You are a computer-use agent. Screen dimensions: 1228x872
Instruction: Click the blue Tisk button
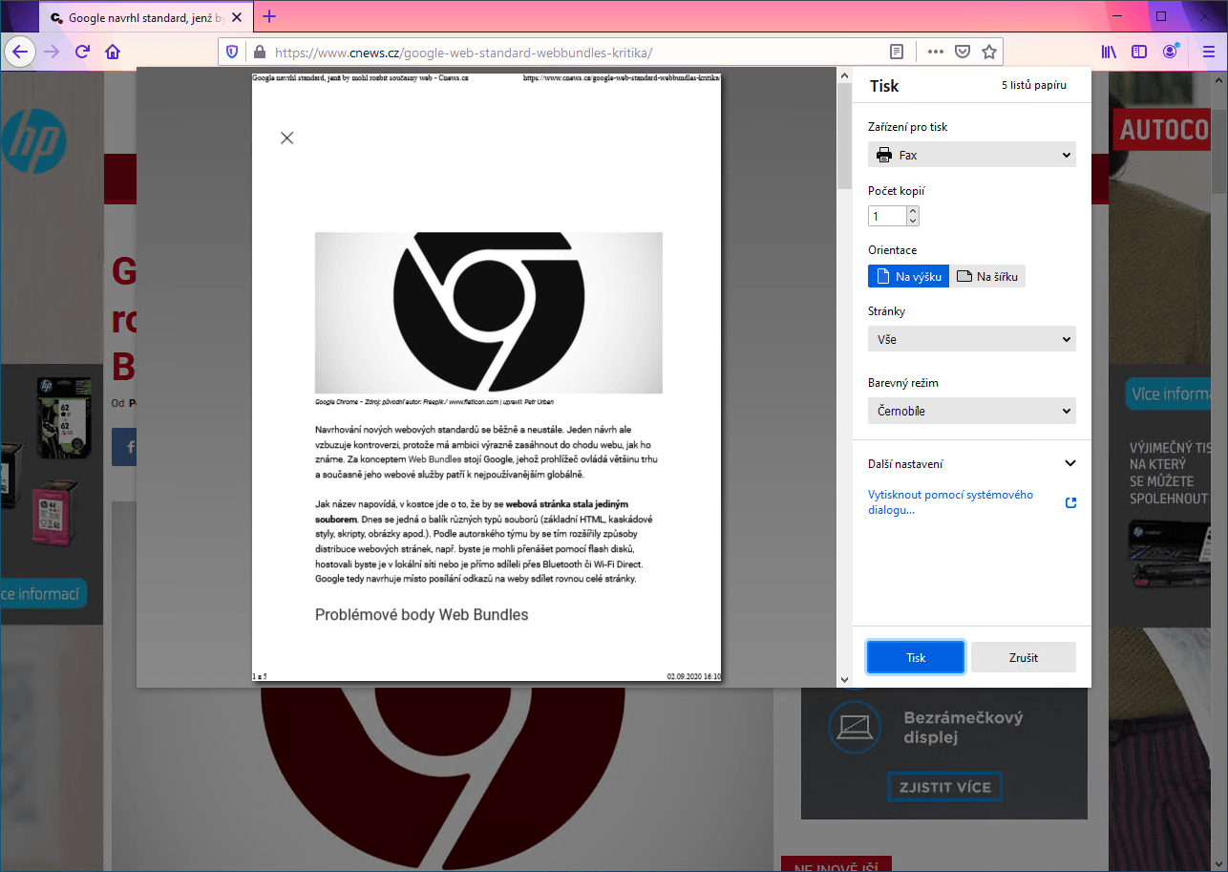pyautogui.click(x=916, y=657)
